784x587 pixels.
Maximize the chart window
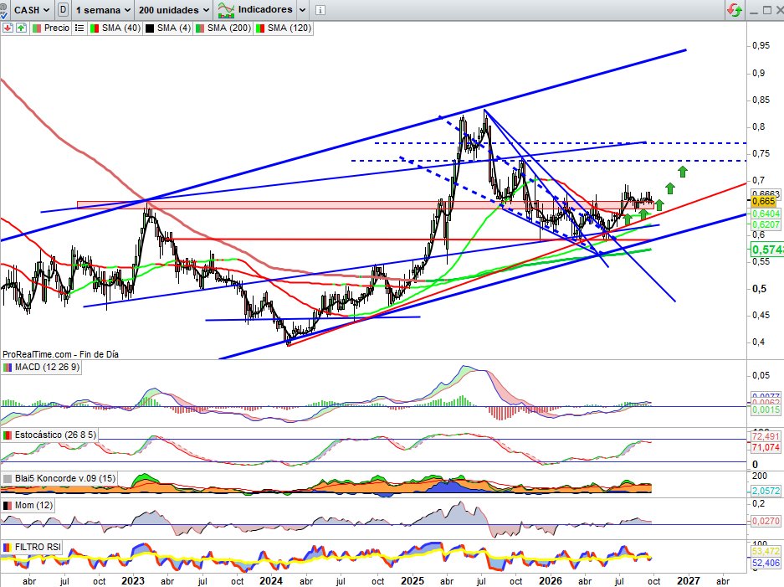[767, 9]
